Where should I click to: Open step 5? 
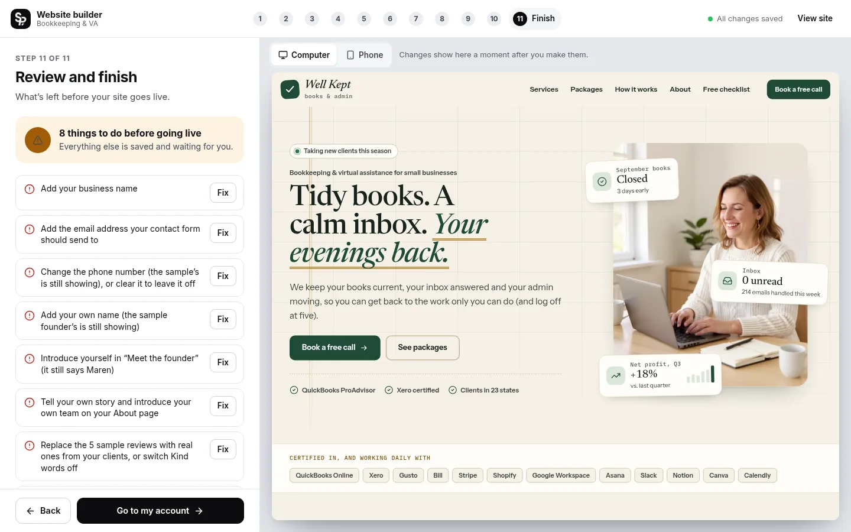pos(364,19)
